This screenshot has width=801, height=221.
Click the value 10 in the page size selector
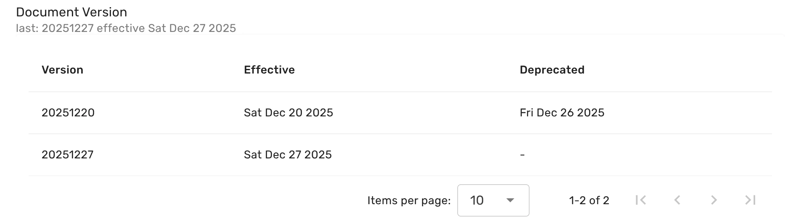(477, 200)
